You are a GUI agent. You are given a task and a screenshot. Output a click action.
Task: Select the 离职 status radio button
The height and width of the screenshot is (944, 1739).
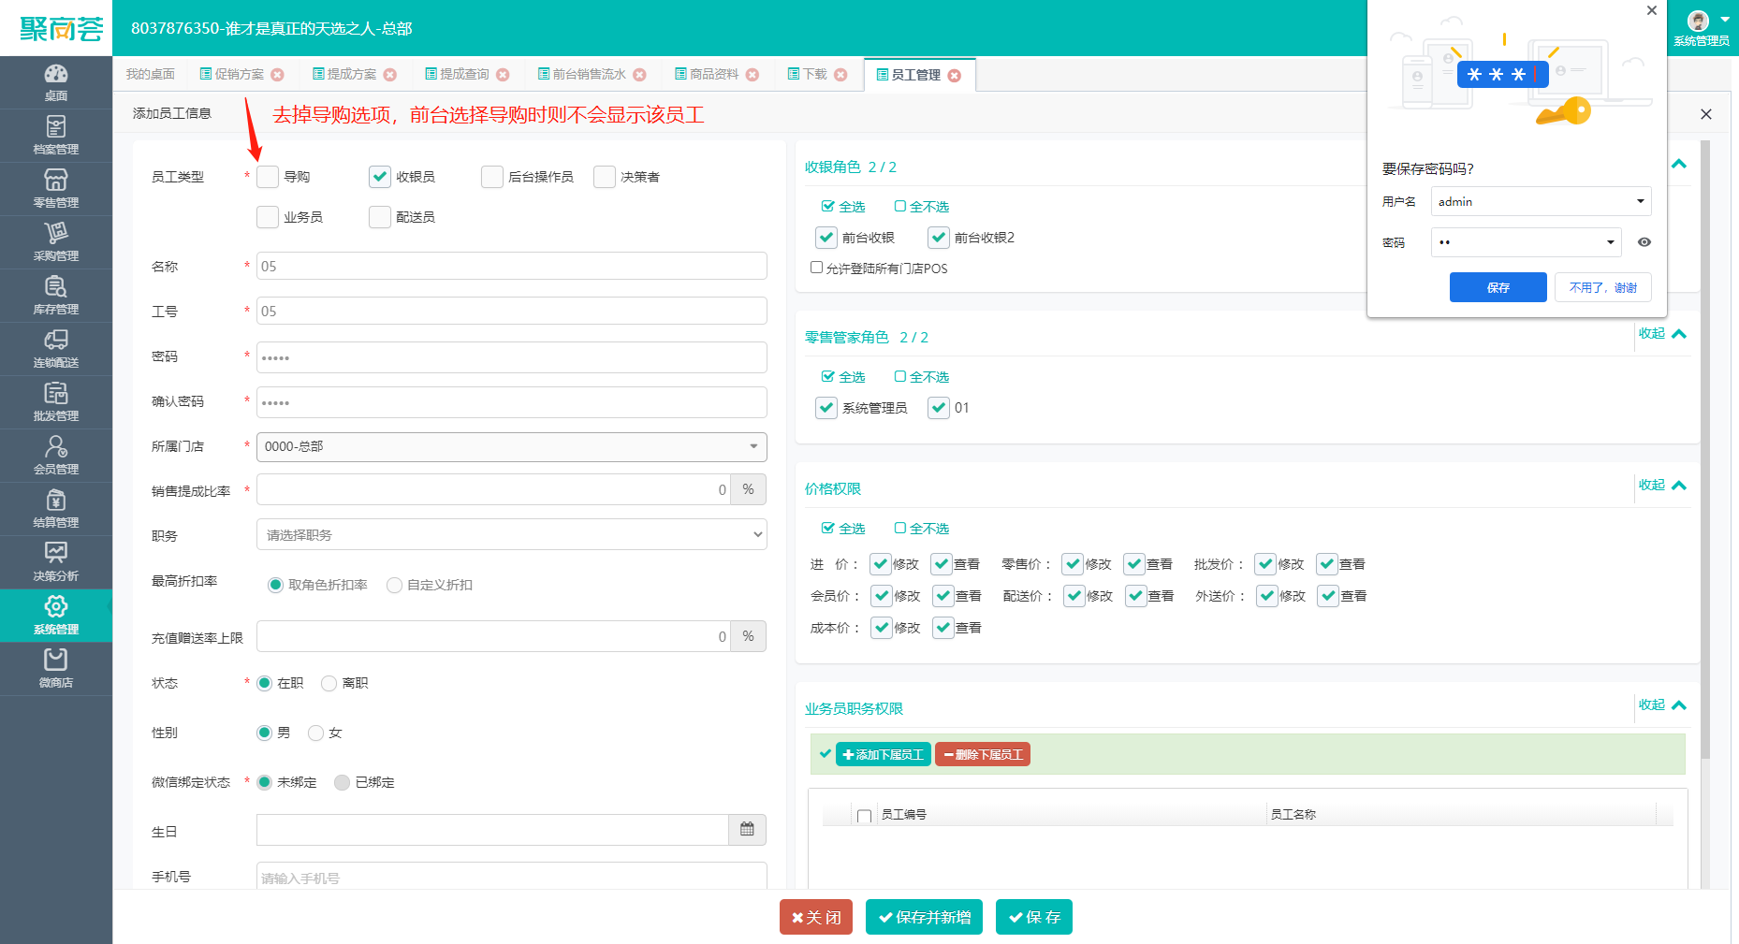point(329,683)
